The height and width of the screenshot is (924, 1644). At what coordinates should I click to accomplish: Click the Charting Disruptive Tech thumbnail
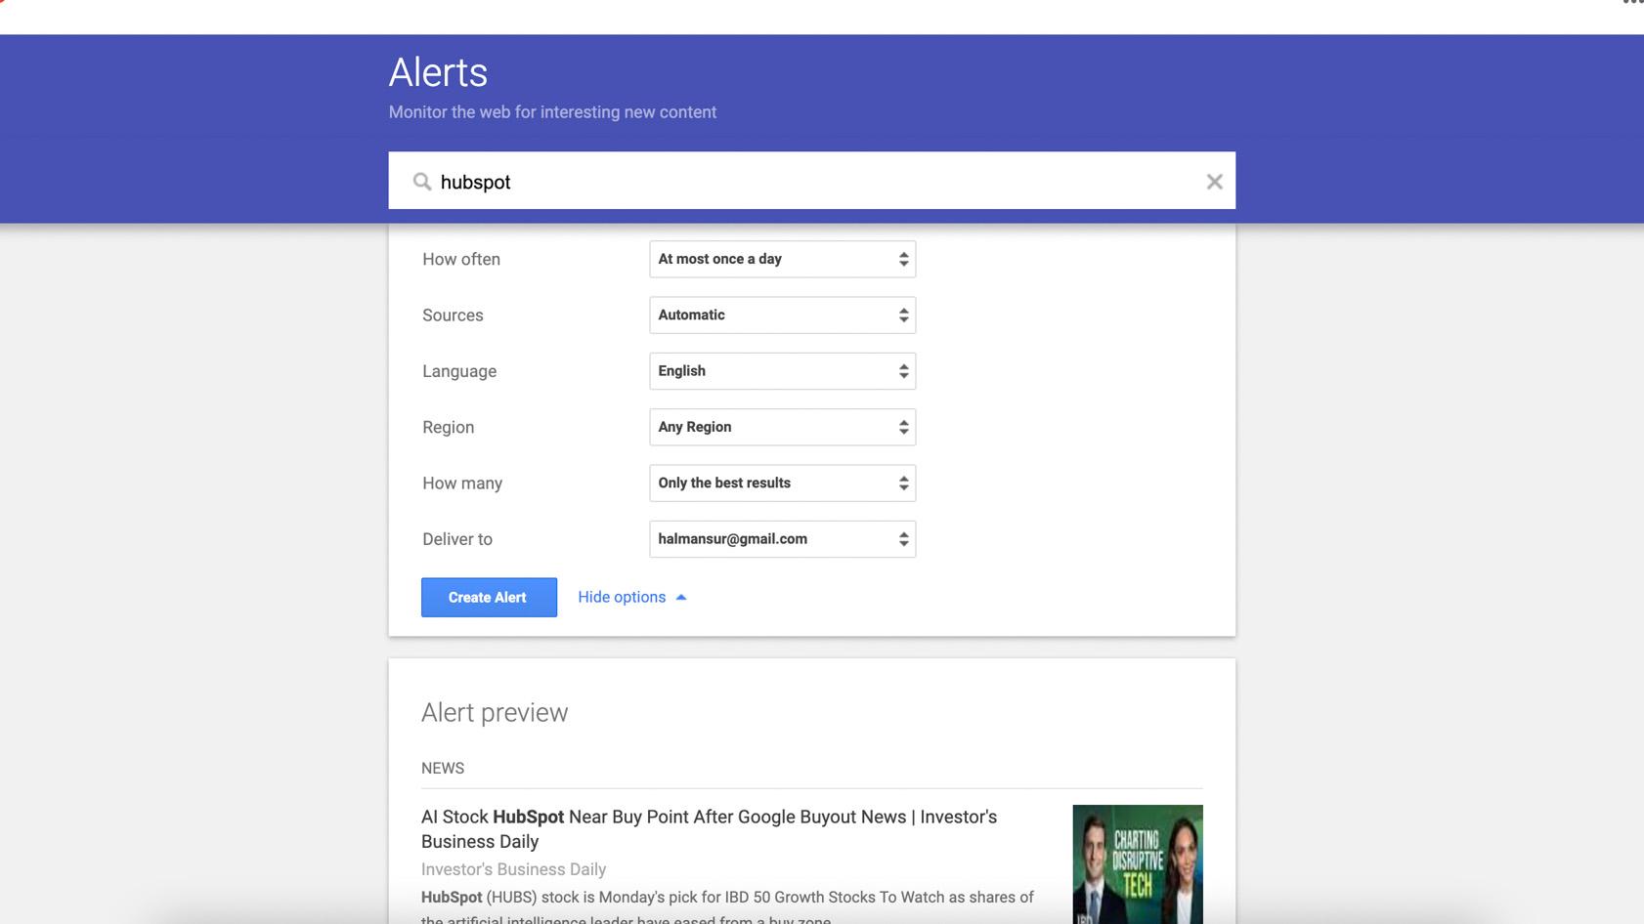[x=1137, y=863]
